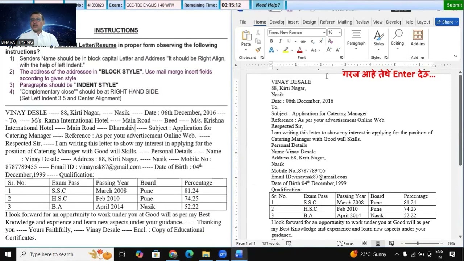Adjust the zoom slider handle
Screen dimensions: 464x261
pyautogui.click(x=418, y=243)
